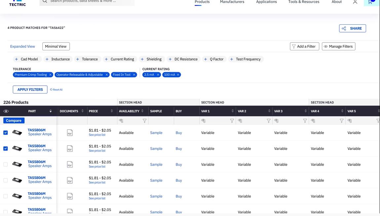Click the filter funnel icon under Var 1
The width and height of the screenshot is (380, 216).
click(x=232, y=121)
